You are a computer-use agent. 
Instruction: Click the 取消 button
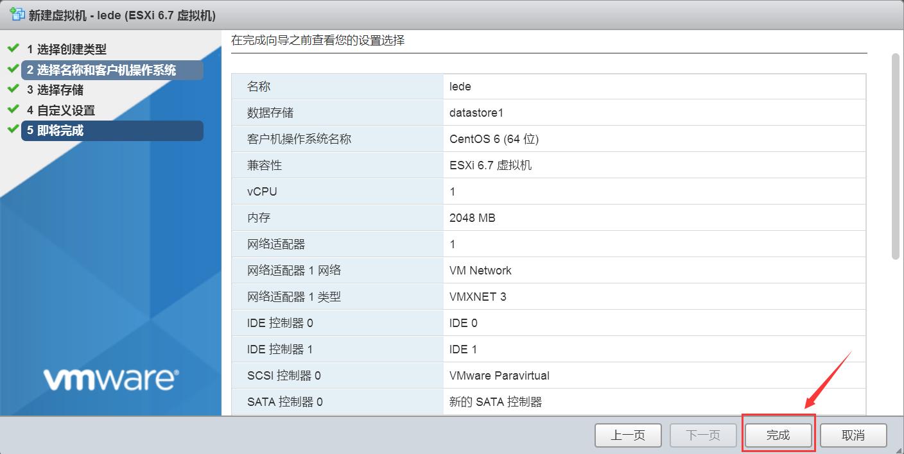click(x=854, y=435)
